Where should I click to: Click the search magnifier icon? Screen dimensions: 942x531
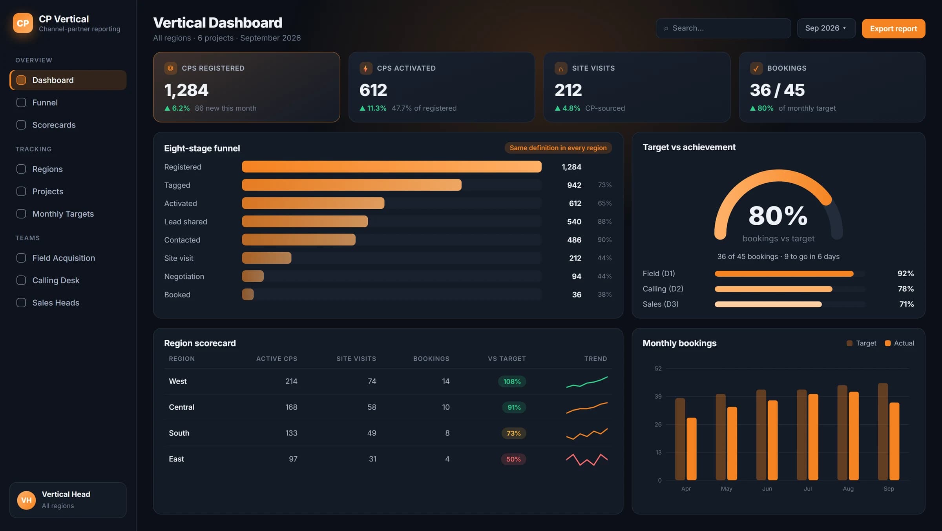tap(666, 29)
